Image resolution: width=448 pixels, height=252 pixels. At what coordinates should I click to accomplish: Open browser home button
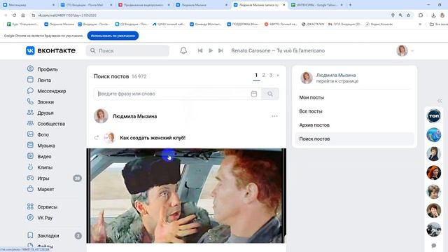[23, 15]
